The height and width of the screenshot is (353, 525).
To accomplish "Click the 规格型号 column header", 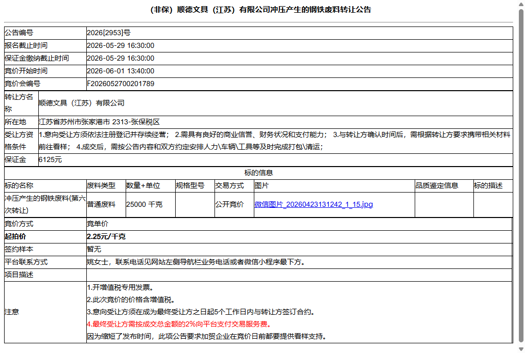I will [x=190, y=186].
